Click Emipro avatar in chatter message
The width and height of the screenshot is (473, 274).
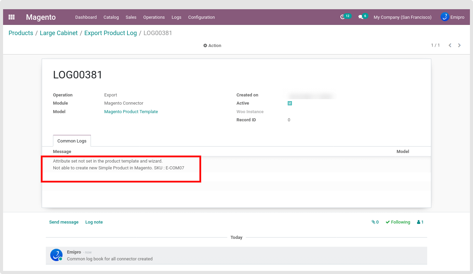point(56,255)
